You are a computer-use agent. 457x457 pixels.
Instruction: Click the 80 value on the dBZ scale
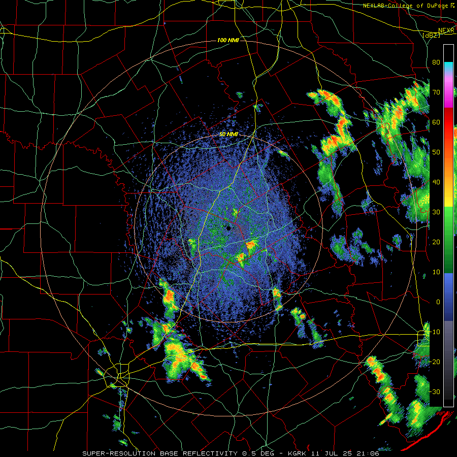(x=436, y=62)
